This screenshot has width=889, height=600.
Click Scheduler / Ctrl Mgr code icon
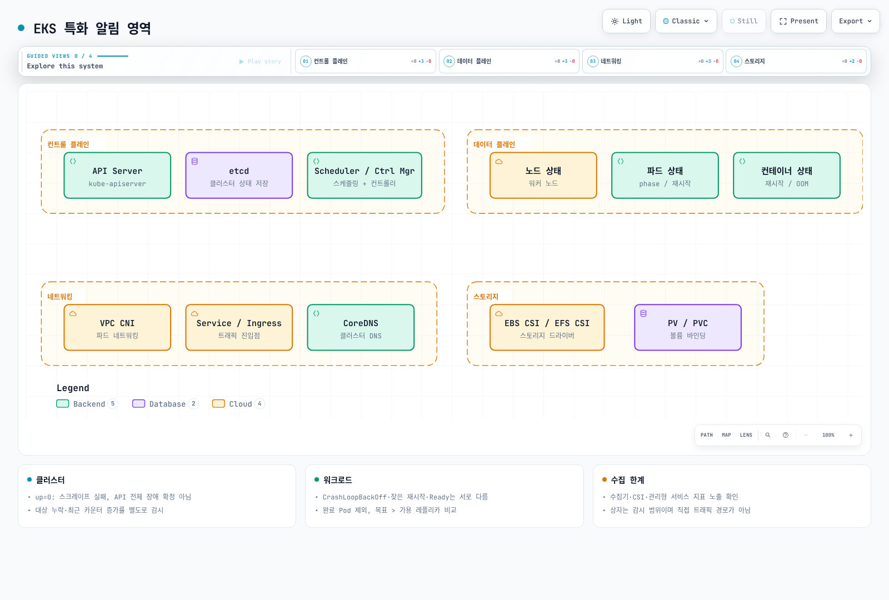[x=316, y=161]
